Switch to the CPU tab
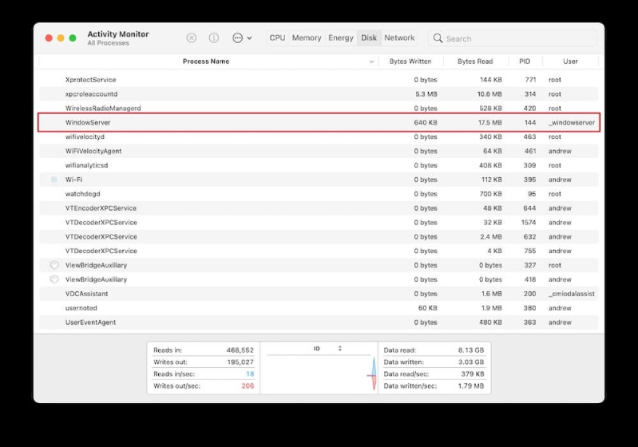The image size is (638, 447). pos(278,38)
